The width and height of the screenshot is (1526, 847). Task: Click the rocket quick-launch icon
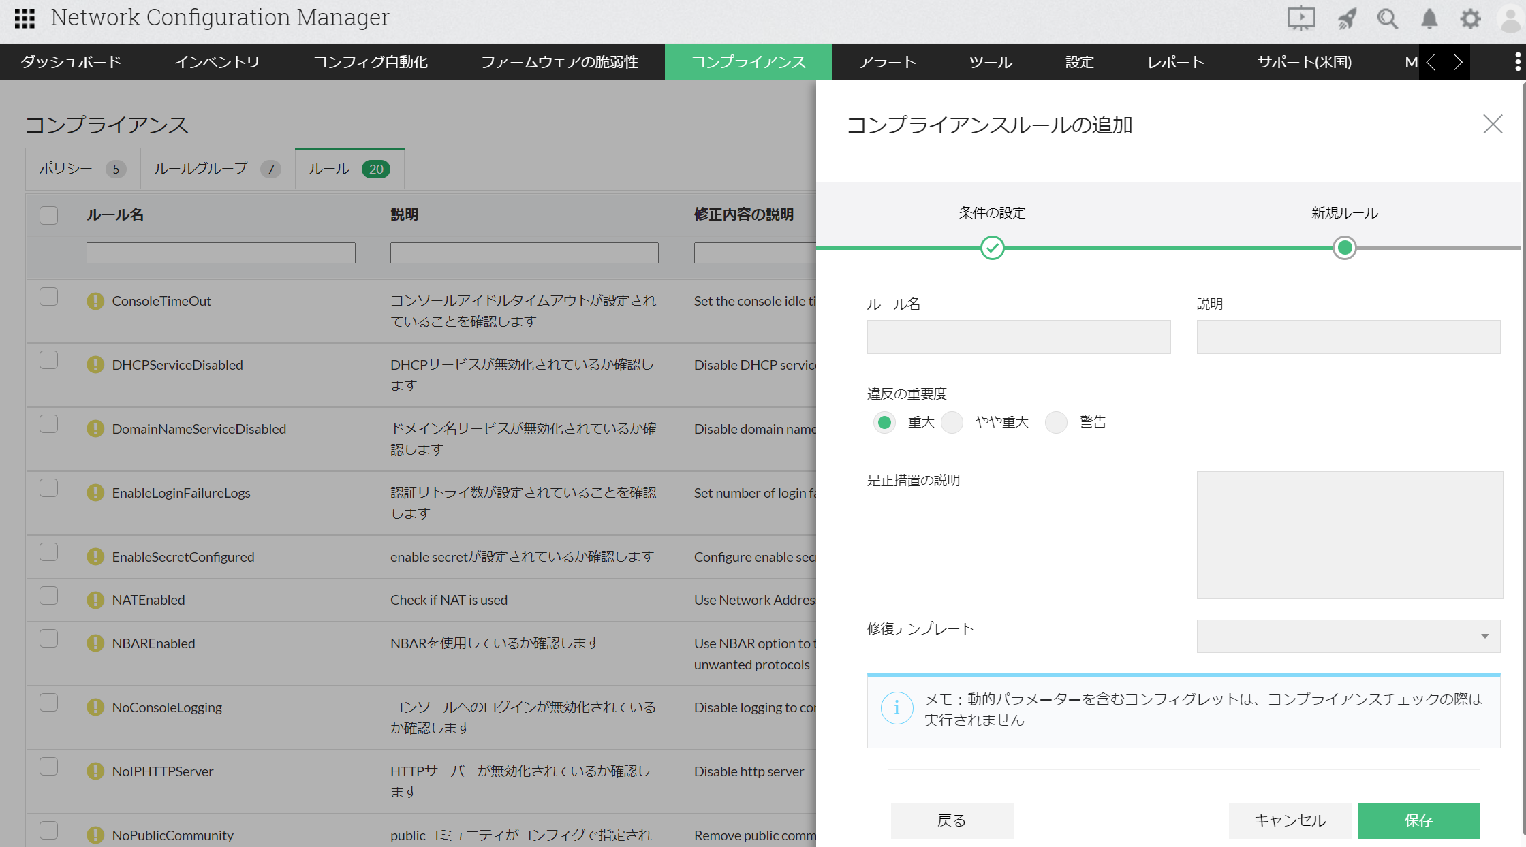(x=1346, y=18)
